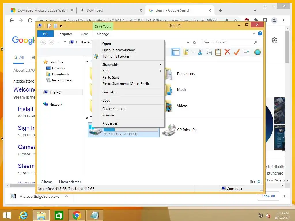Switch to the Downloads Chrome tab
Image resolution: width=295 pixels, height=221 pixels.
pos(111,10)
